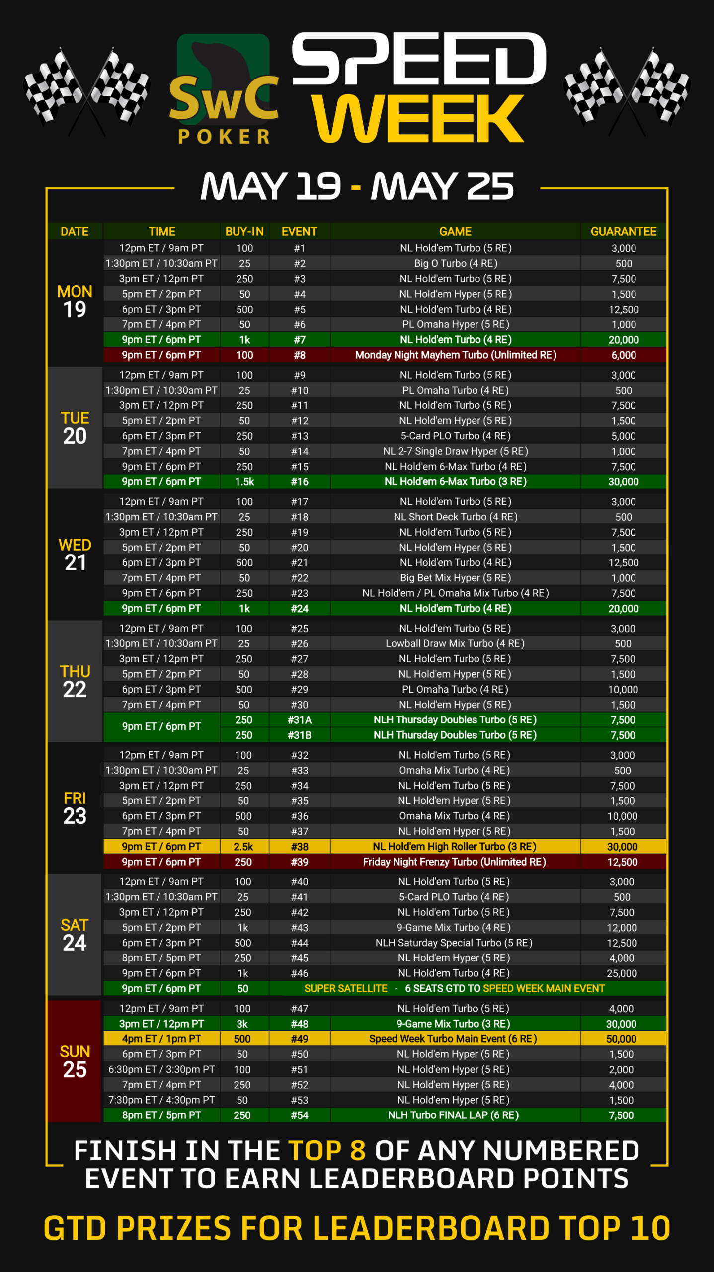The height and width of the screenshot is (1272, 714).
Task: Click the SwC Poker logo
Action: tap(224, 89)
